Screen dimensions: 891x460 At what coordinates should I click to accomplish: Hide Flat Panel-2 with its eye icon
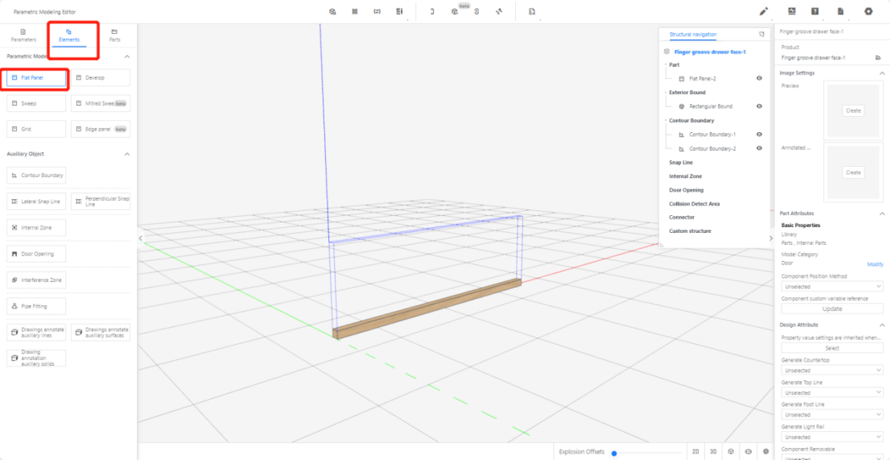point(759,78)
